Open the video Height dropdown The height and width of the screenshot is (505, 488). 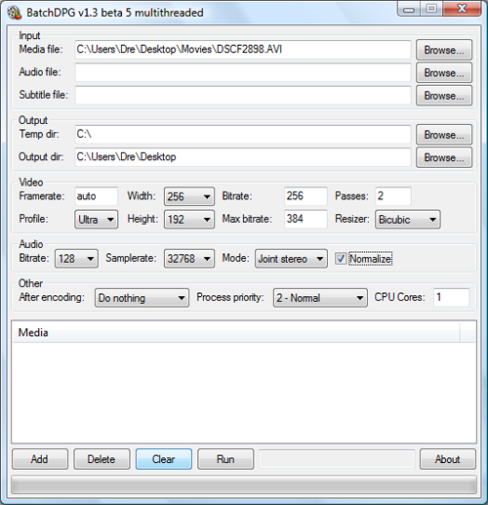point(189,219)
